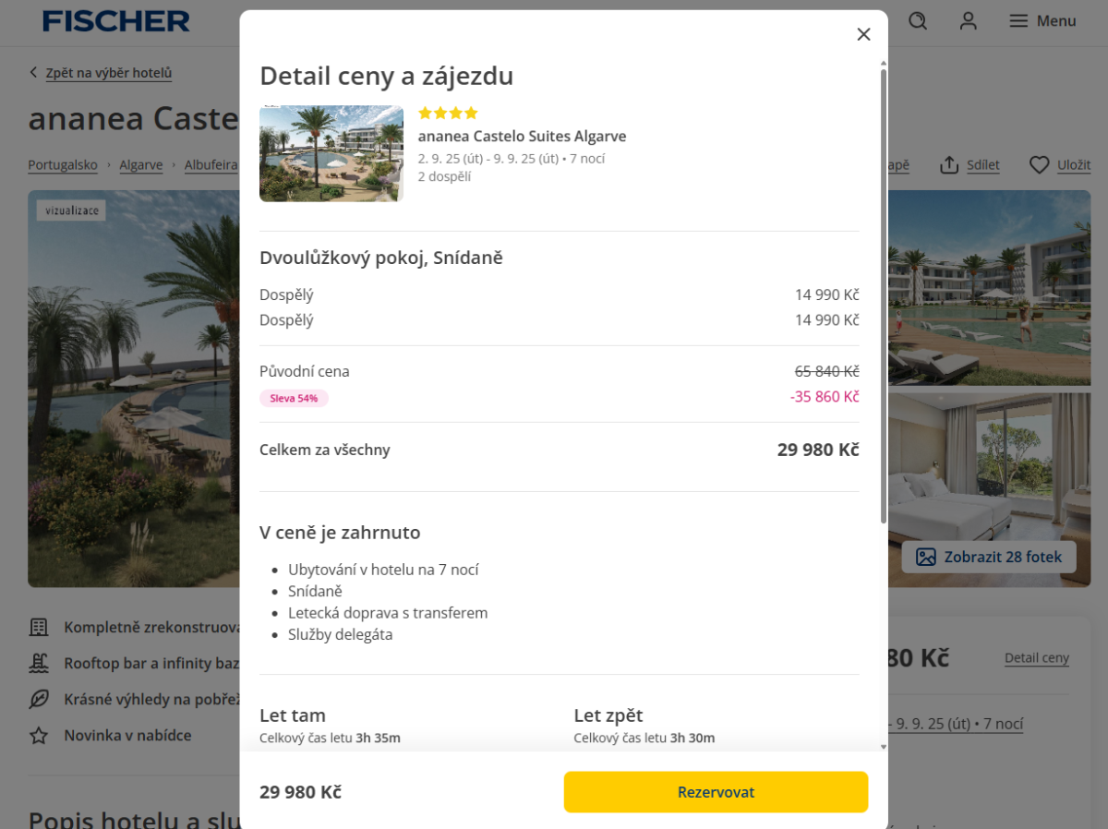This screenshot has height=829, width=1108.
Task: Click the search magnifier icon
Action: (918, 20)
